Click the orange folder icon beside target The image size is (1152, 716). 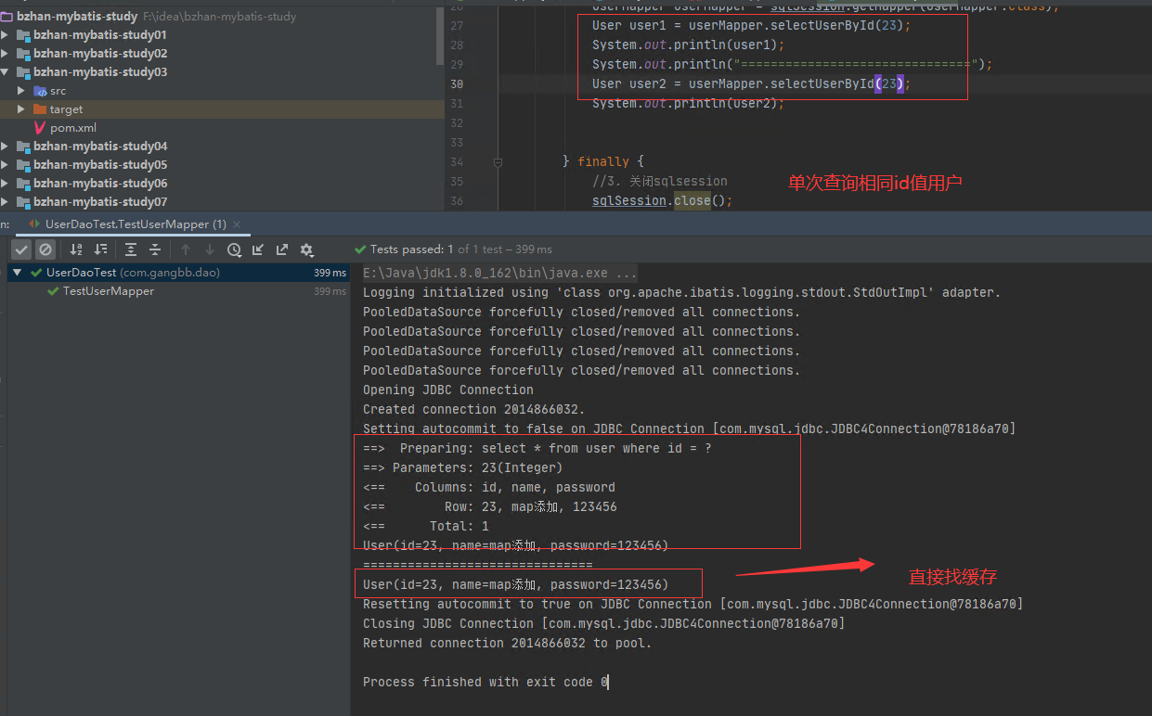(x=40, y=109)
